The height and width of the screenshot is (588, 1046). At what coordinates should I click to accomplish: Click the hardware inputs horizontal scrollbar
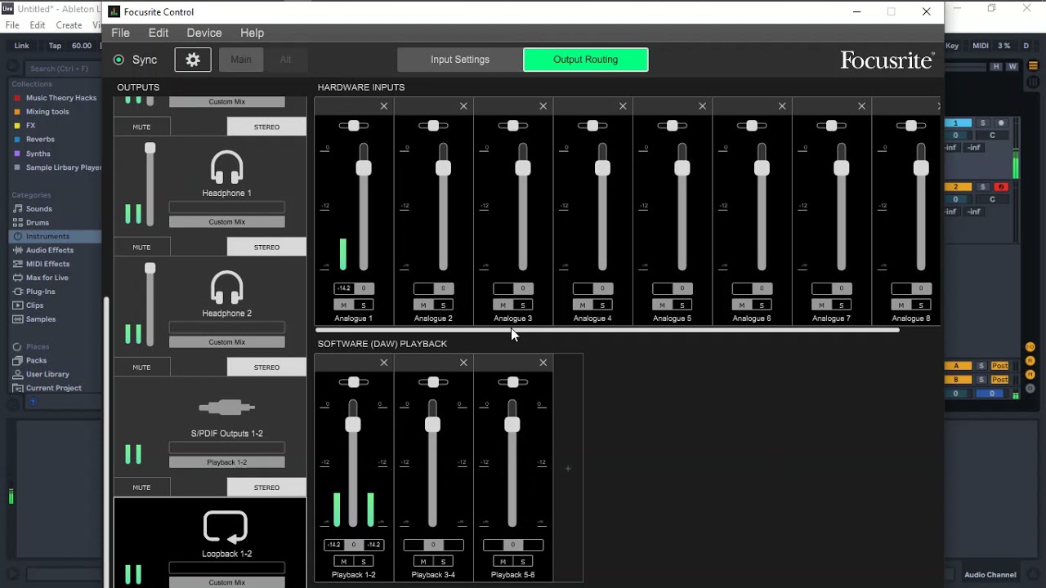[x=607, y=330]
